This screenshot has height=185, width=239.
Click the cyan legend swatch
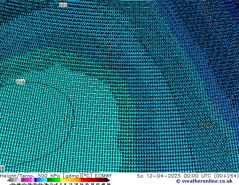point(46,180)
